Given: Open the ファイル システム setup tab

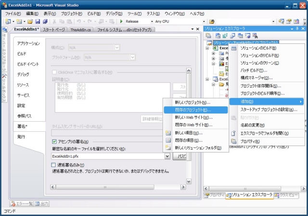Looking at the screenshot, I should point(124,30).
